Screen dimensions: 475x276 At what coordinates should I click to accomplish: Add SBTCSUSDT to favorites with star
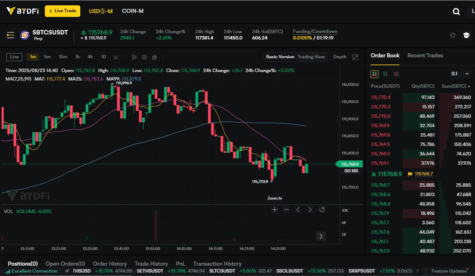[x=452, y=35]
